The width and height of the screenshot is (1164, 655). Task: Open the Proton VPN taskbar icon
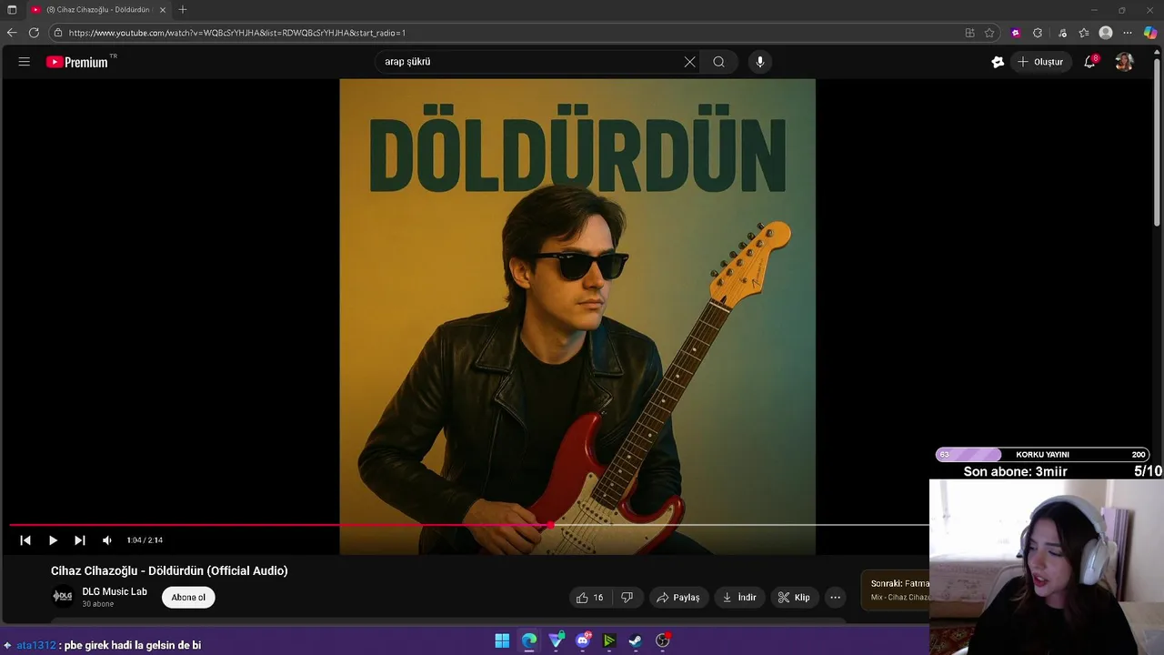point(557,640)
